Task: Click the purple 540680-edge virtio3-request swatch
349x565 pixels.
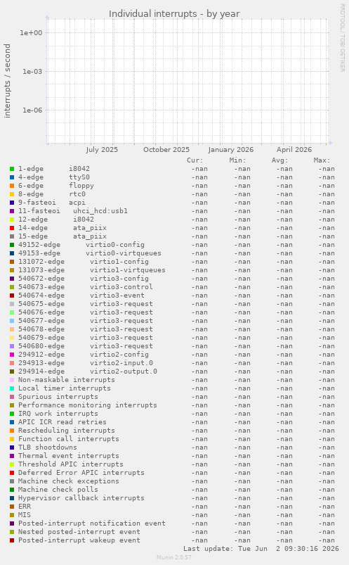Action: (x=12, y=346)
